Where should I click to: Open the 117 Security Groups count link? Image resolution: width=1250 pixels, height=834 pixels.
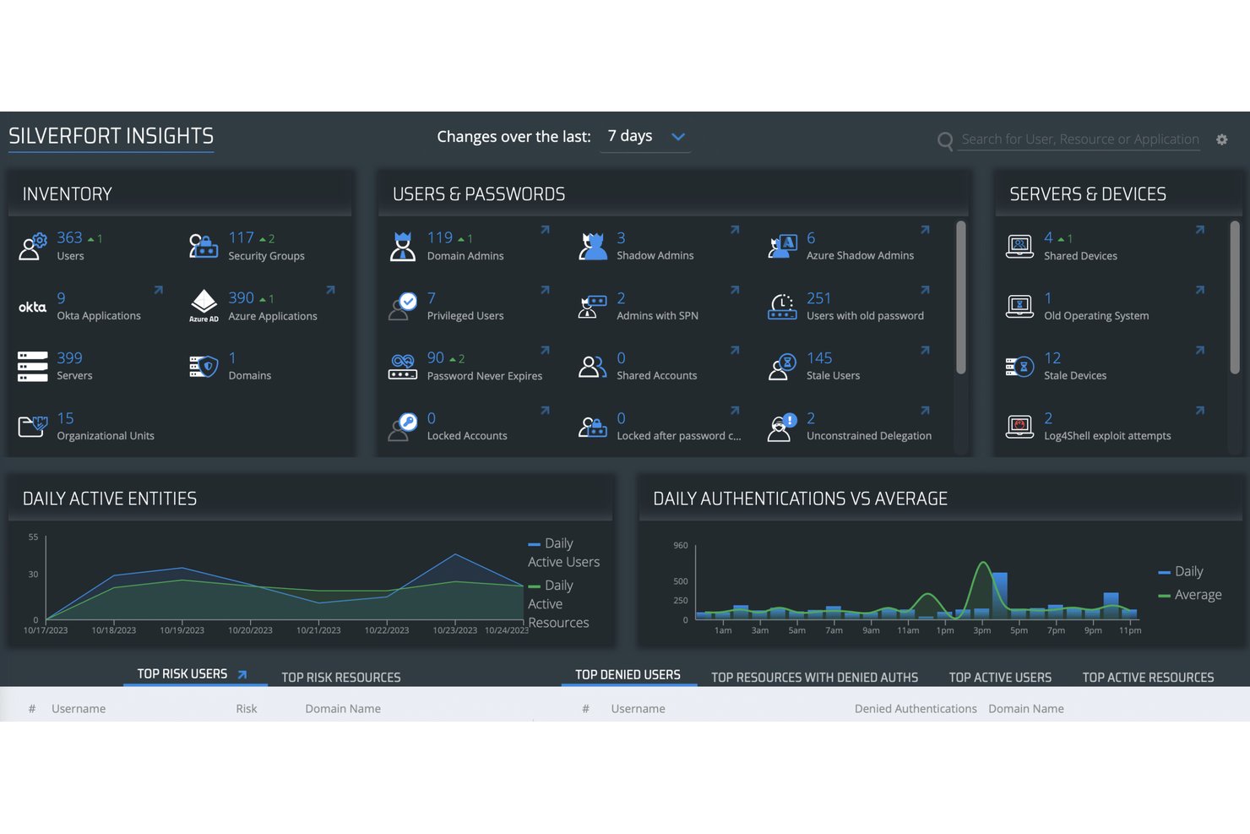[x=241, y=238]
